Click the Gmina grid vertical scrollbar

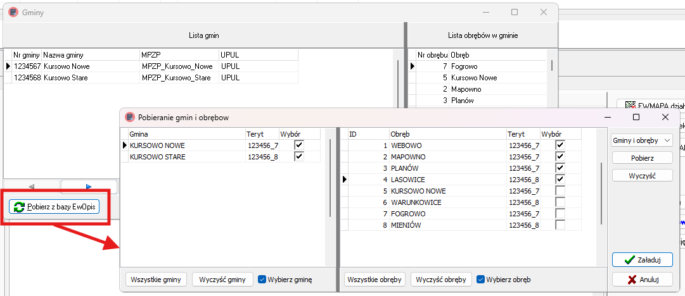[x=330, y=178]
